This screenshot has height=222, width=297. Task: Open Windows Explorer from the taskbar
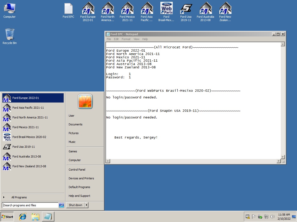35,217
